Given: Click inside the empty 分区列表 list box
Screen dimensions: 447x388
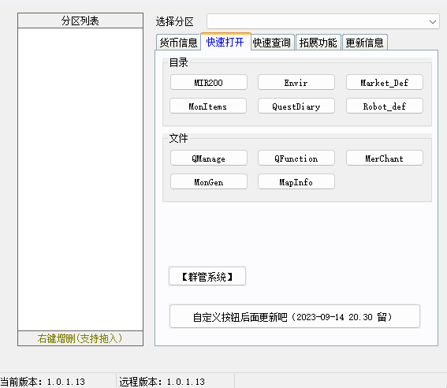Looking at the screenshot, I should (80, 179).
